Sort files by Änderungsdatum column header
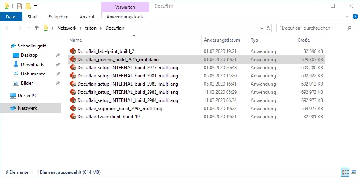The width and height of the screenshot is (360, 177). click(x=222, y=40)
